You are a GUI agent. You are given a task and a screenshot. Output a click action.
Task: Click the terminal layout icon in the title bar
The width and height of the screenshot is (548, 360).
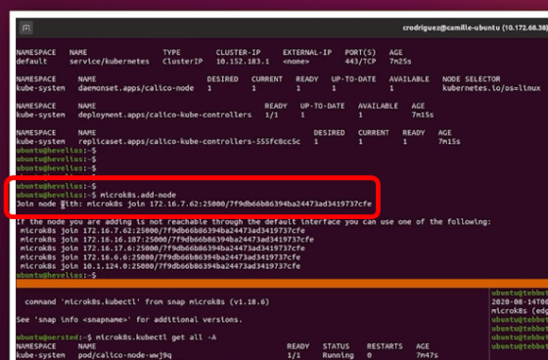point(26,28)
